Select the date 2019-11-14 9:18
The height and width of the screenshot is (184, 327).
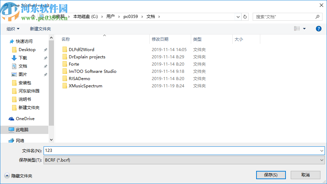(x=168, y=71)
